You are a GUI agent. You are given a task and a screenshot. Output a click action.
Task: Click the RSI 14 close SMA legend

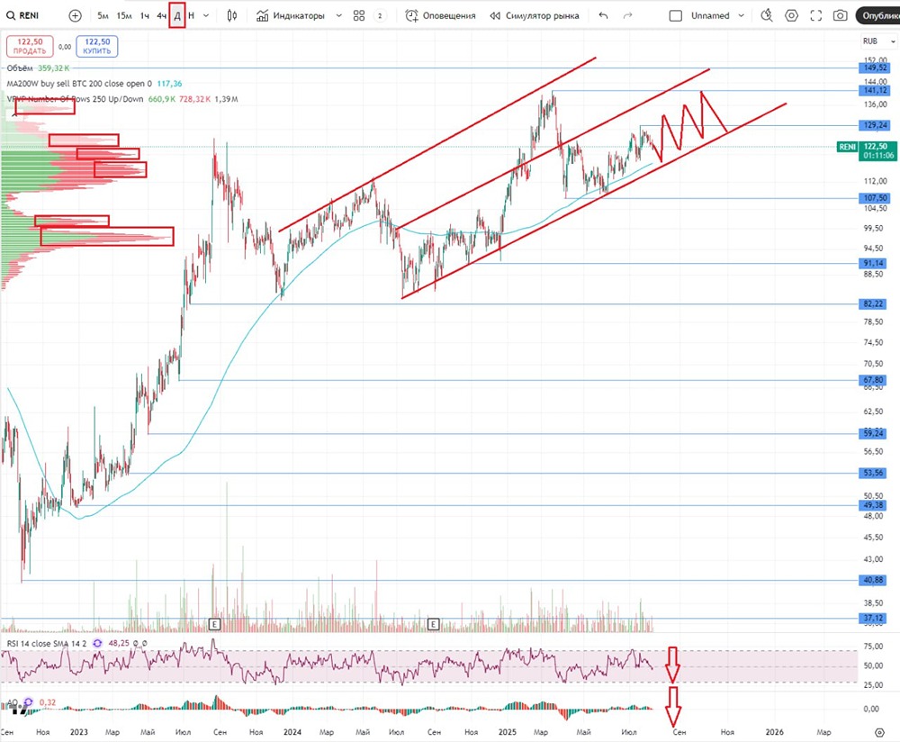(47, 643)
